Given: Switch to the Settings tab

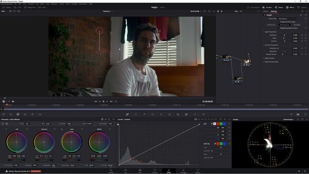Looking at the screenshot, I should pyautogui.click(x=274, y=11).
